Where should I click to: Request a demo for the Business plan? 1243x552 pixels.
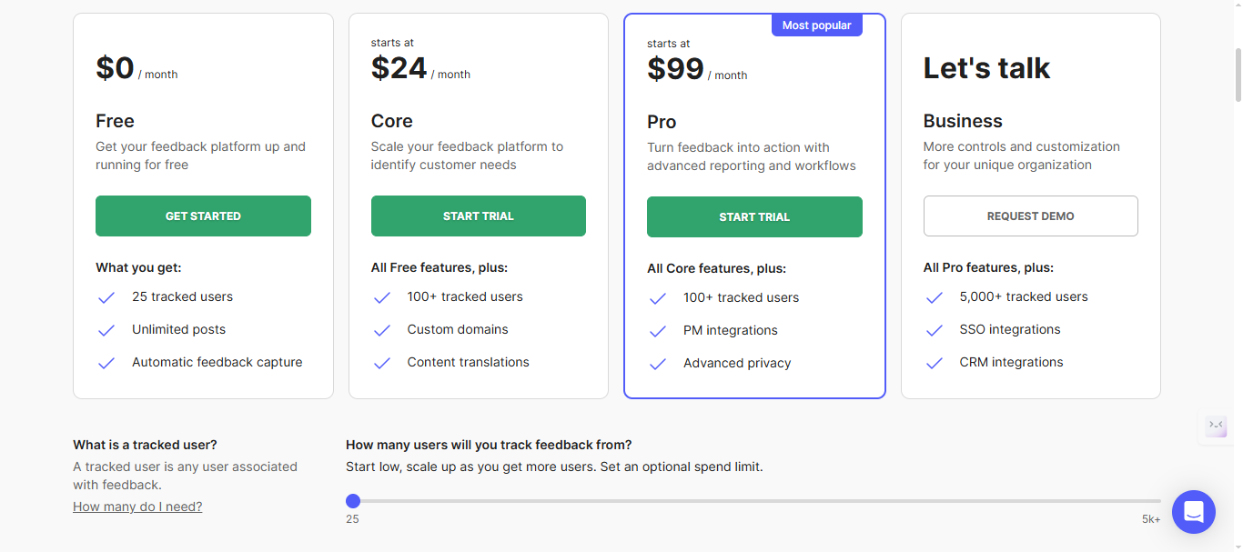point(1030,216)
